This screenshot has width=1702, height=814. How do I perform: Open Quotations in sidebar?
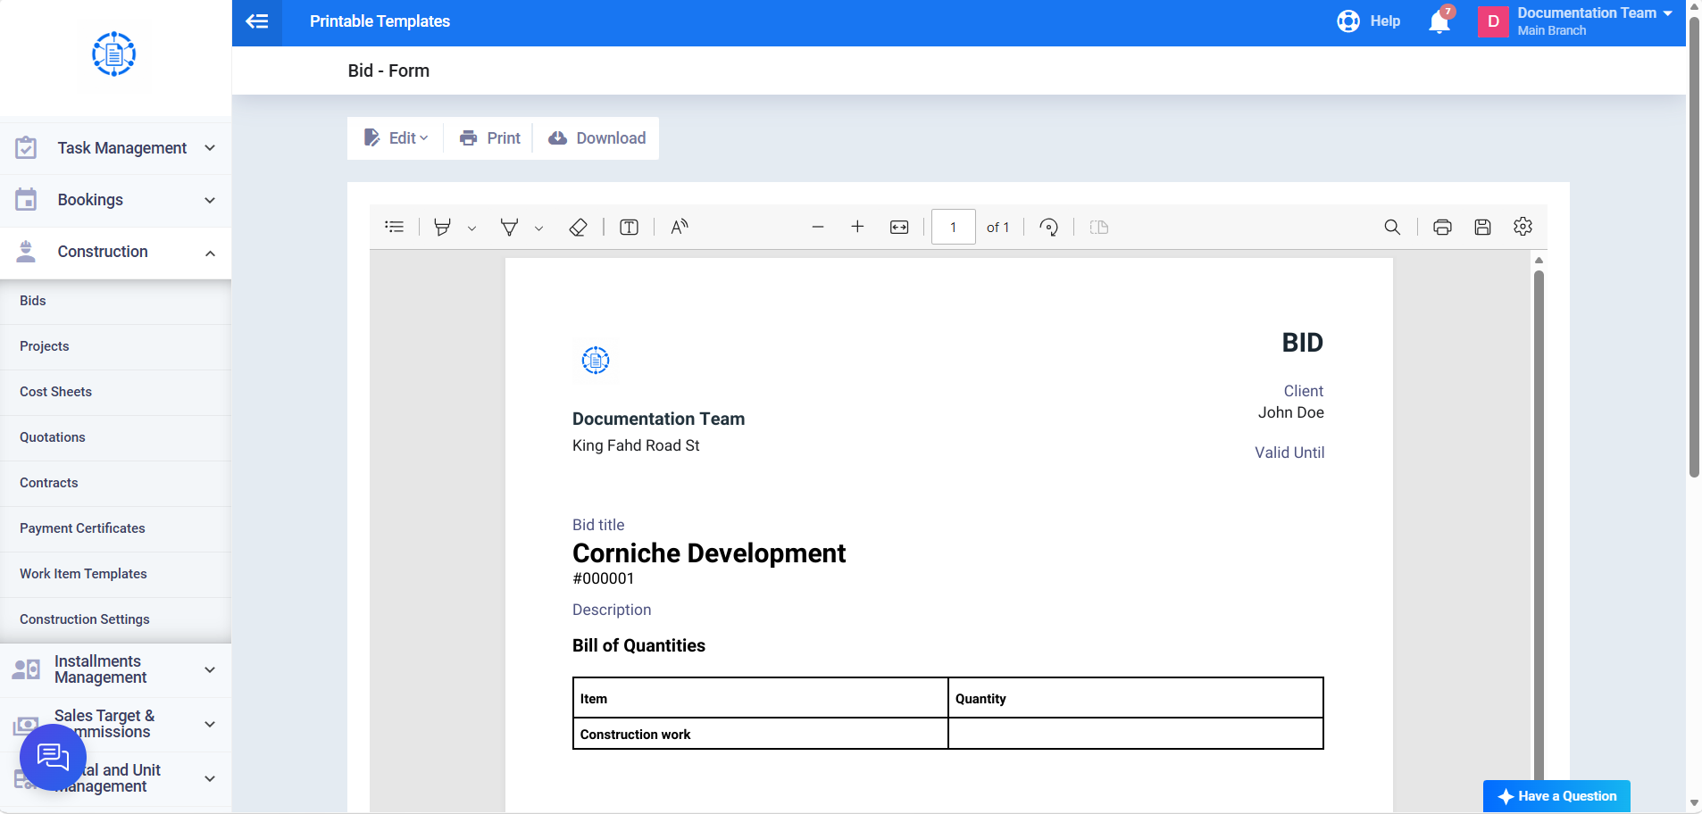click(x=115, y=437)
